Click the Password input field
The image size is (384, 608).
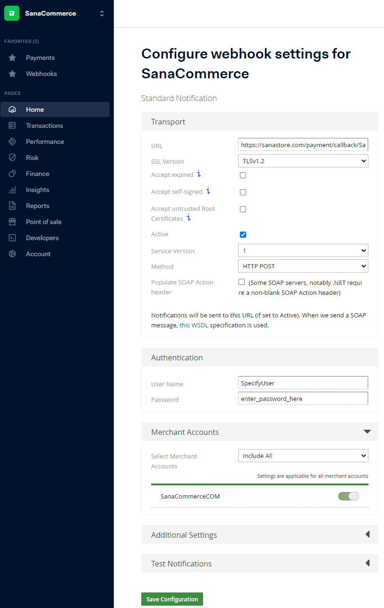(303, 399)
